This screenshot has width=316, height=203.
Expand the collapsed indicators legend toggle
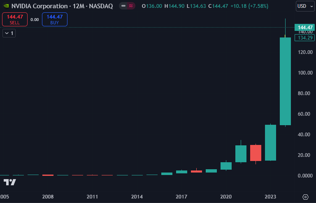9,33
